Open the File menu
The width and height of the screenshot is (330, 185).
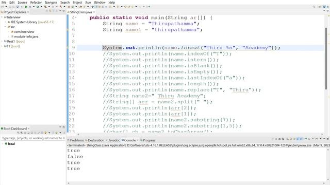4,2
